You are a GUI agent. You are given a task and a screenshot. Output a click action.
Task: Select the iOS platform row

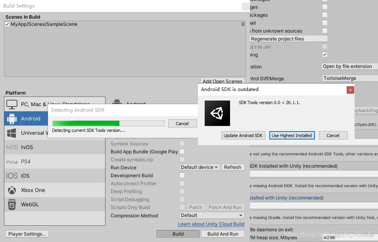click(55, 176)
